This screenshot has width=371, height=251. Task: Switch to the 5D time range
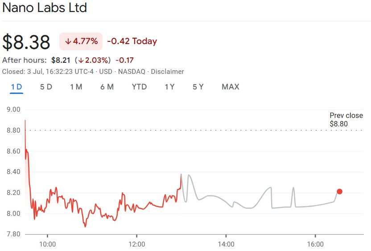(x=46, y=87)
